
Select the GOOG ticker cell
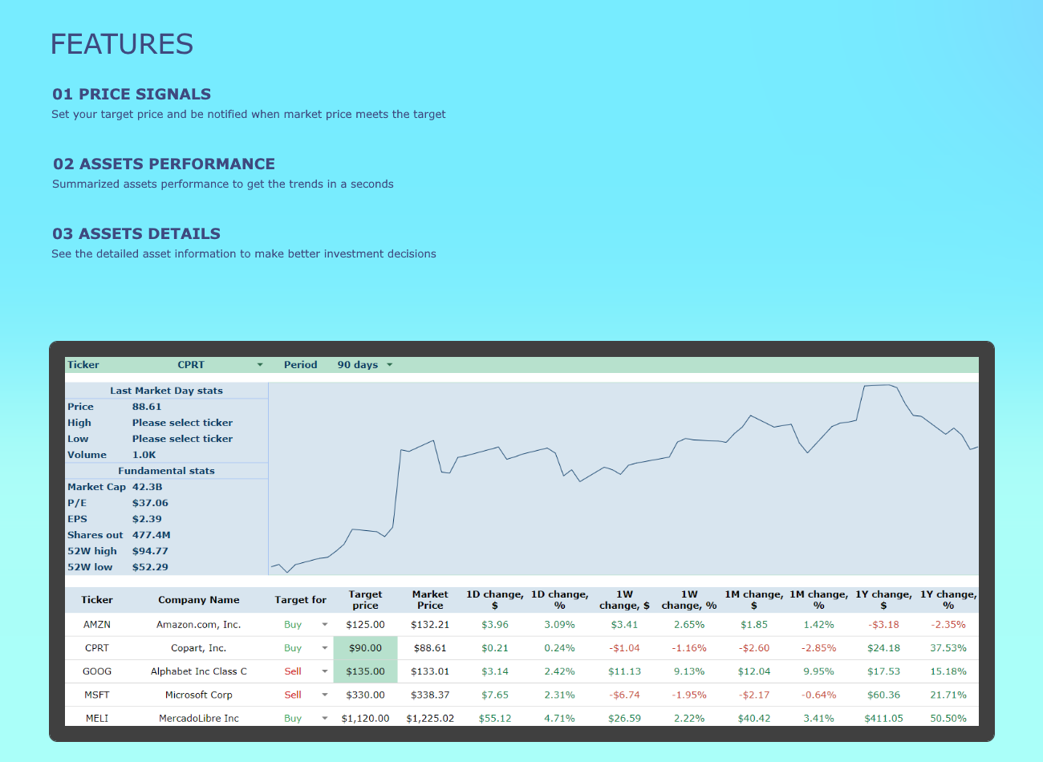[97, 671]
